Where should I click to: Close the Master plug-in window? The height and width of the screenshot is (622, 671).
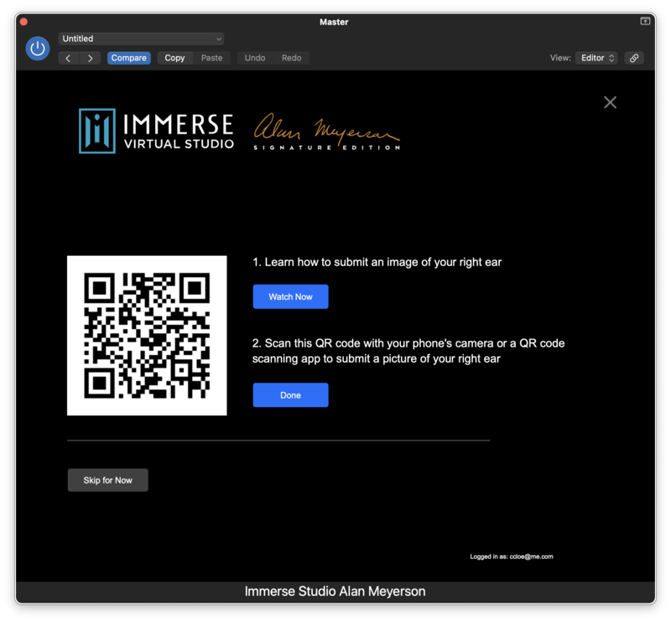click(24, 22)
